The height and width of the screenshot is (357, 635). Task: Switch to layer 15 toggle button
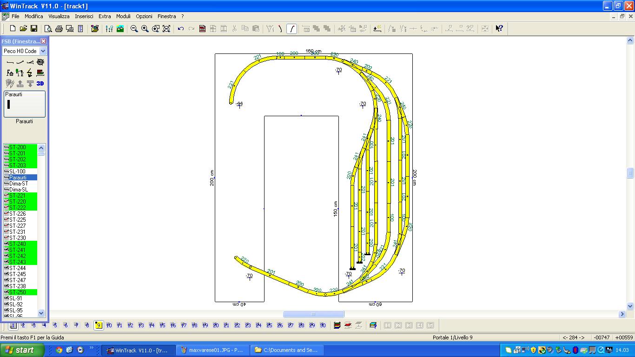point(163,325)
